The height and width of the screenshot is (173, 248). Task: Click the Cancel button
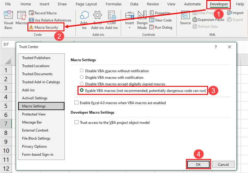point(223,164)
